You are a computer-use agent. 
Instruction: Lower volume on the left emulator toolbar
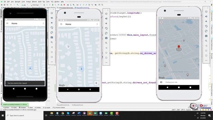coord(52,23)
